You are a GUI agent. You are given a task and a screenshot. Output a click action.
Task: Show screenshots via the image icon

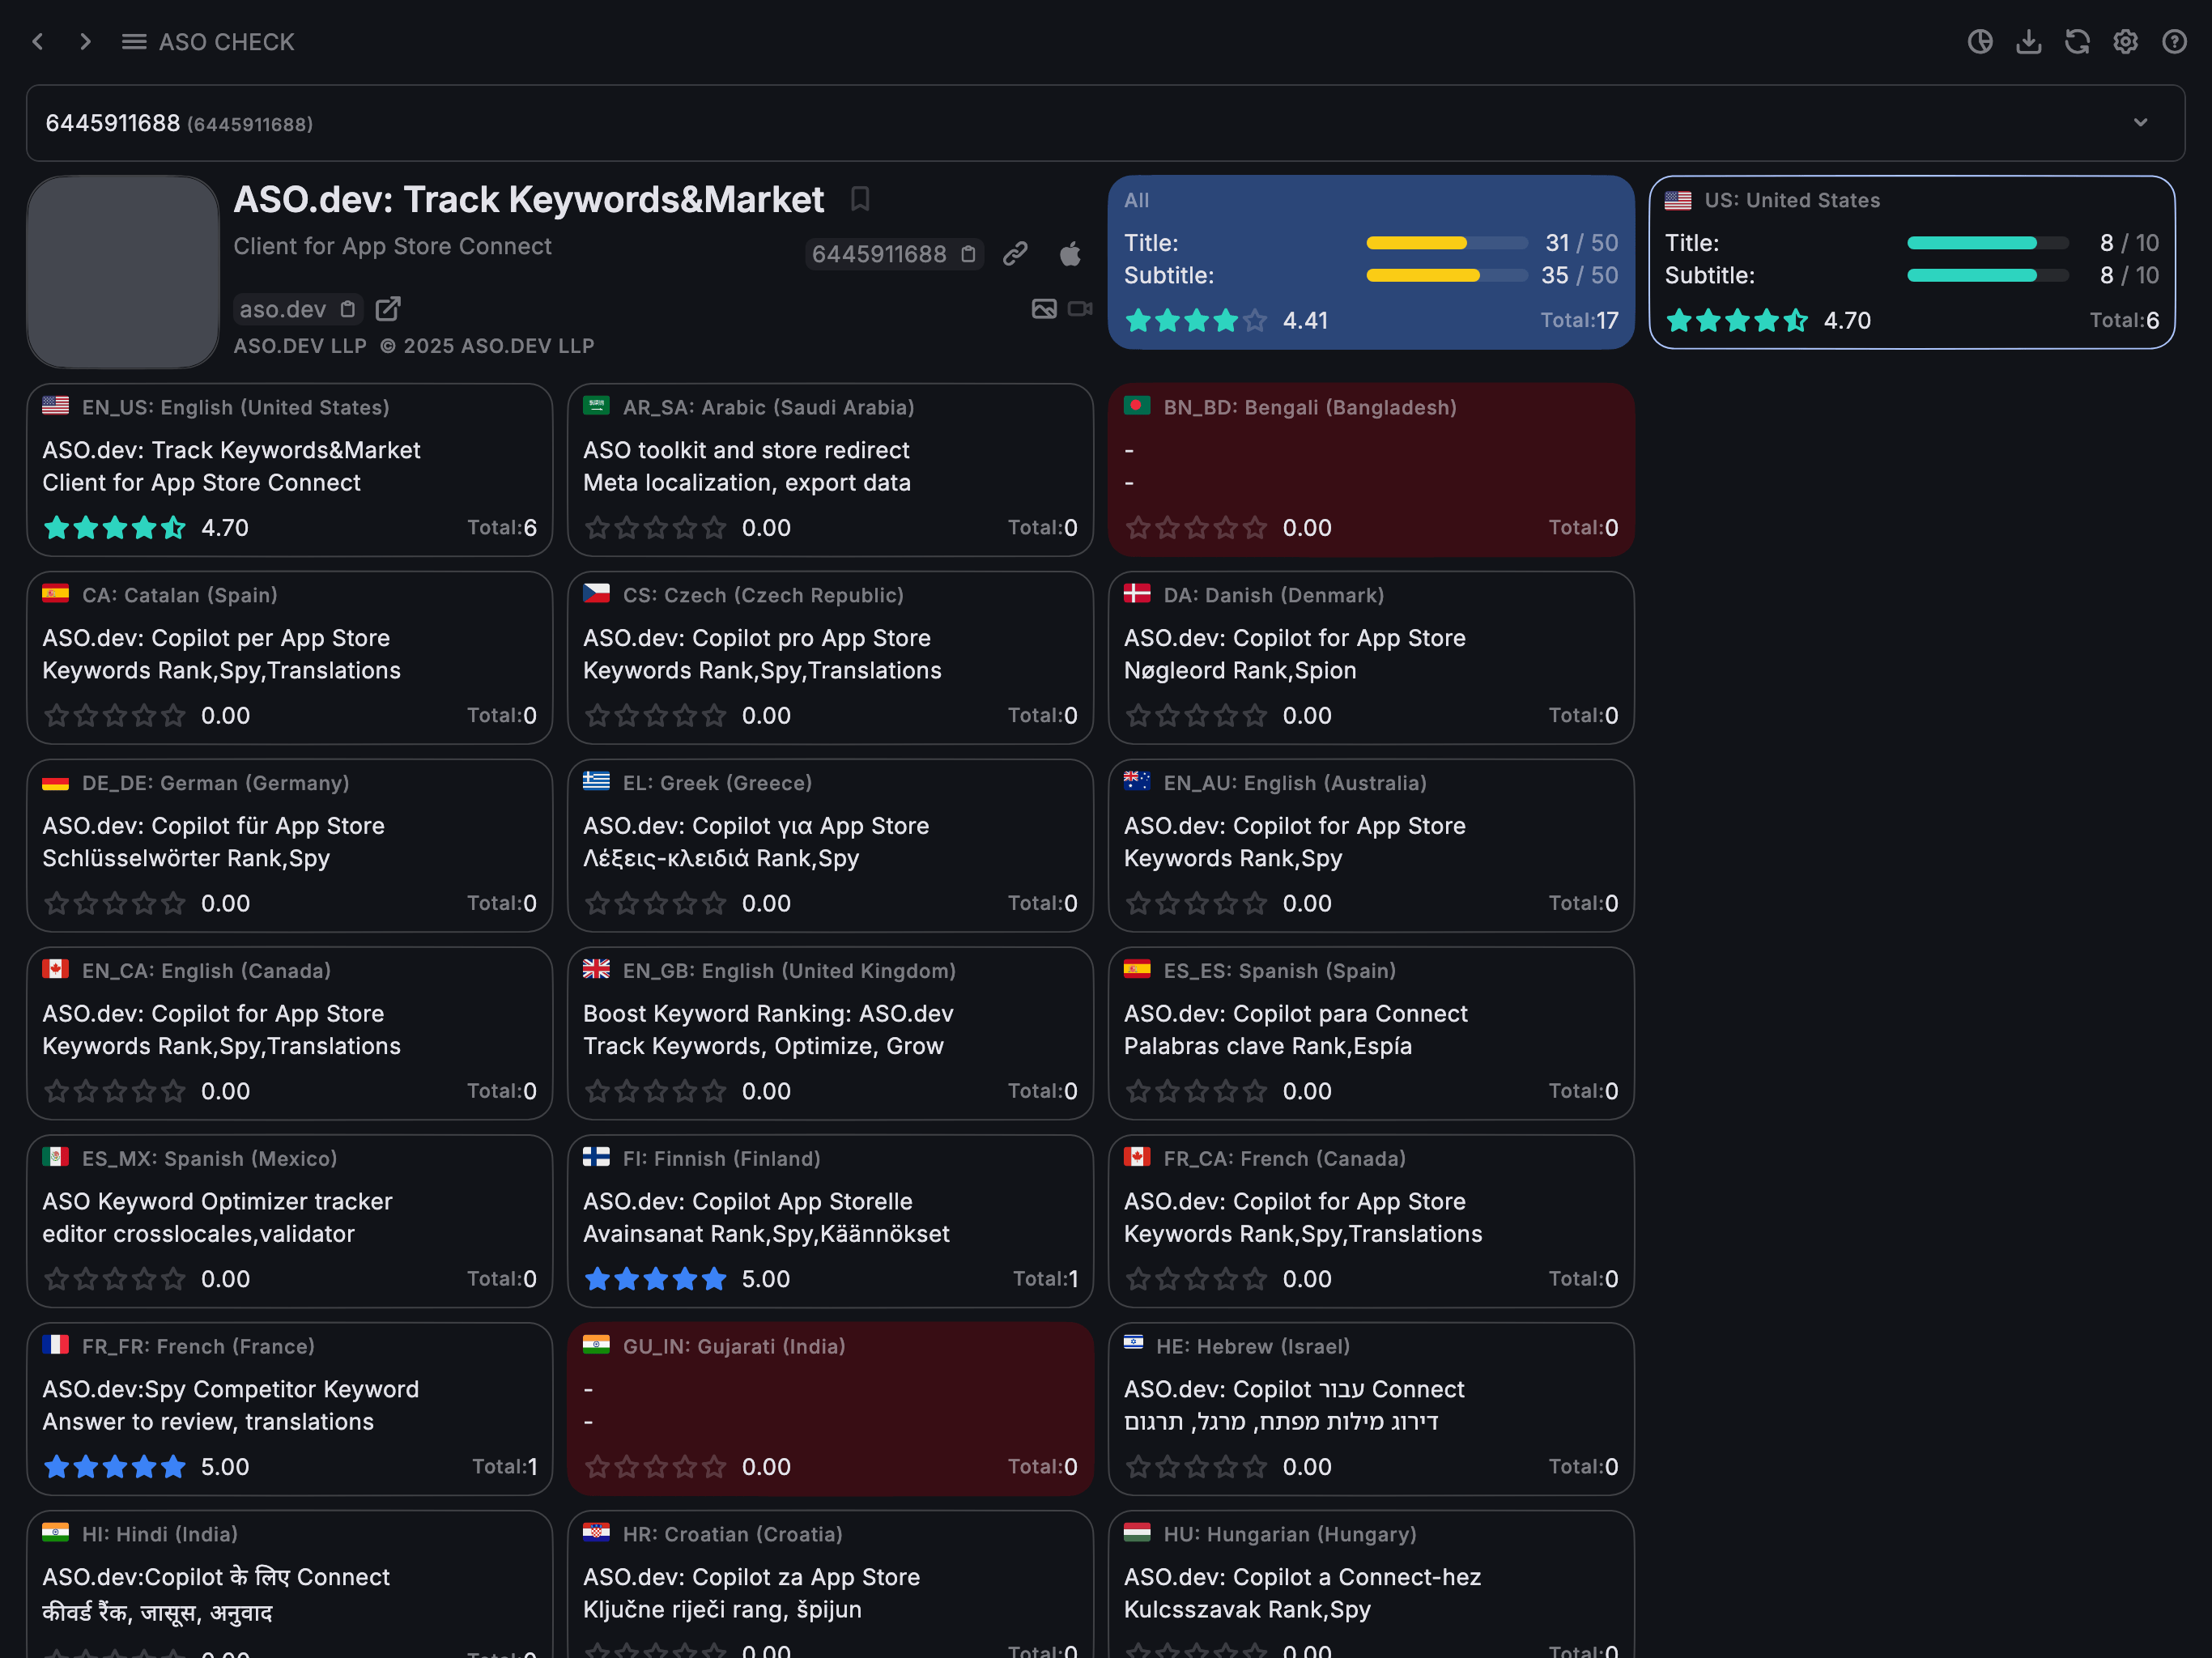(1044, 309)
